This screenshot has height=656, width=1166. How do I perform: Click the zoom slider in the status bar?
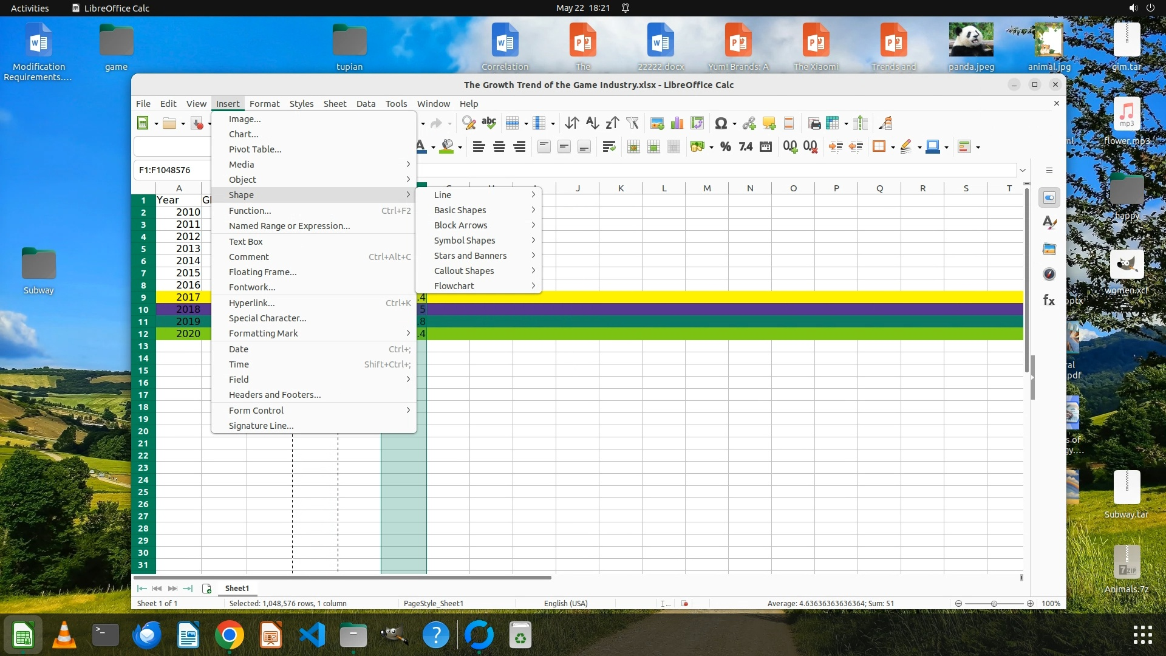[994, 604]
